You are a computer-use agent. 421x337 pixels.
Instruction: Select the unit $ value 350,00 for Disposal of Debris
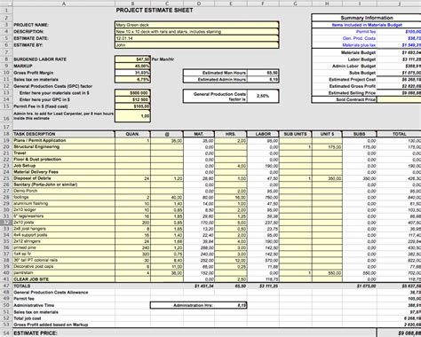coord(327,178)
